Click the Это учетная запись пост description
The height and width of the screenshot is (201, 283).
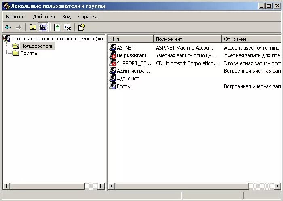click(253, 63)
